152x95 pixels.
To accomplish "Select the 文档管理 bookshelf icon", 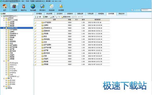I will pyautogui.click(x=14, y=7).
